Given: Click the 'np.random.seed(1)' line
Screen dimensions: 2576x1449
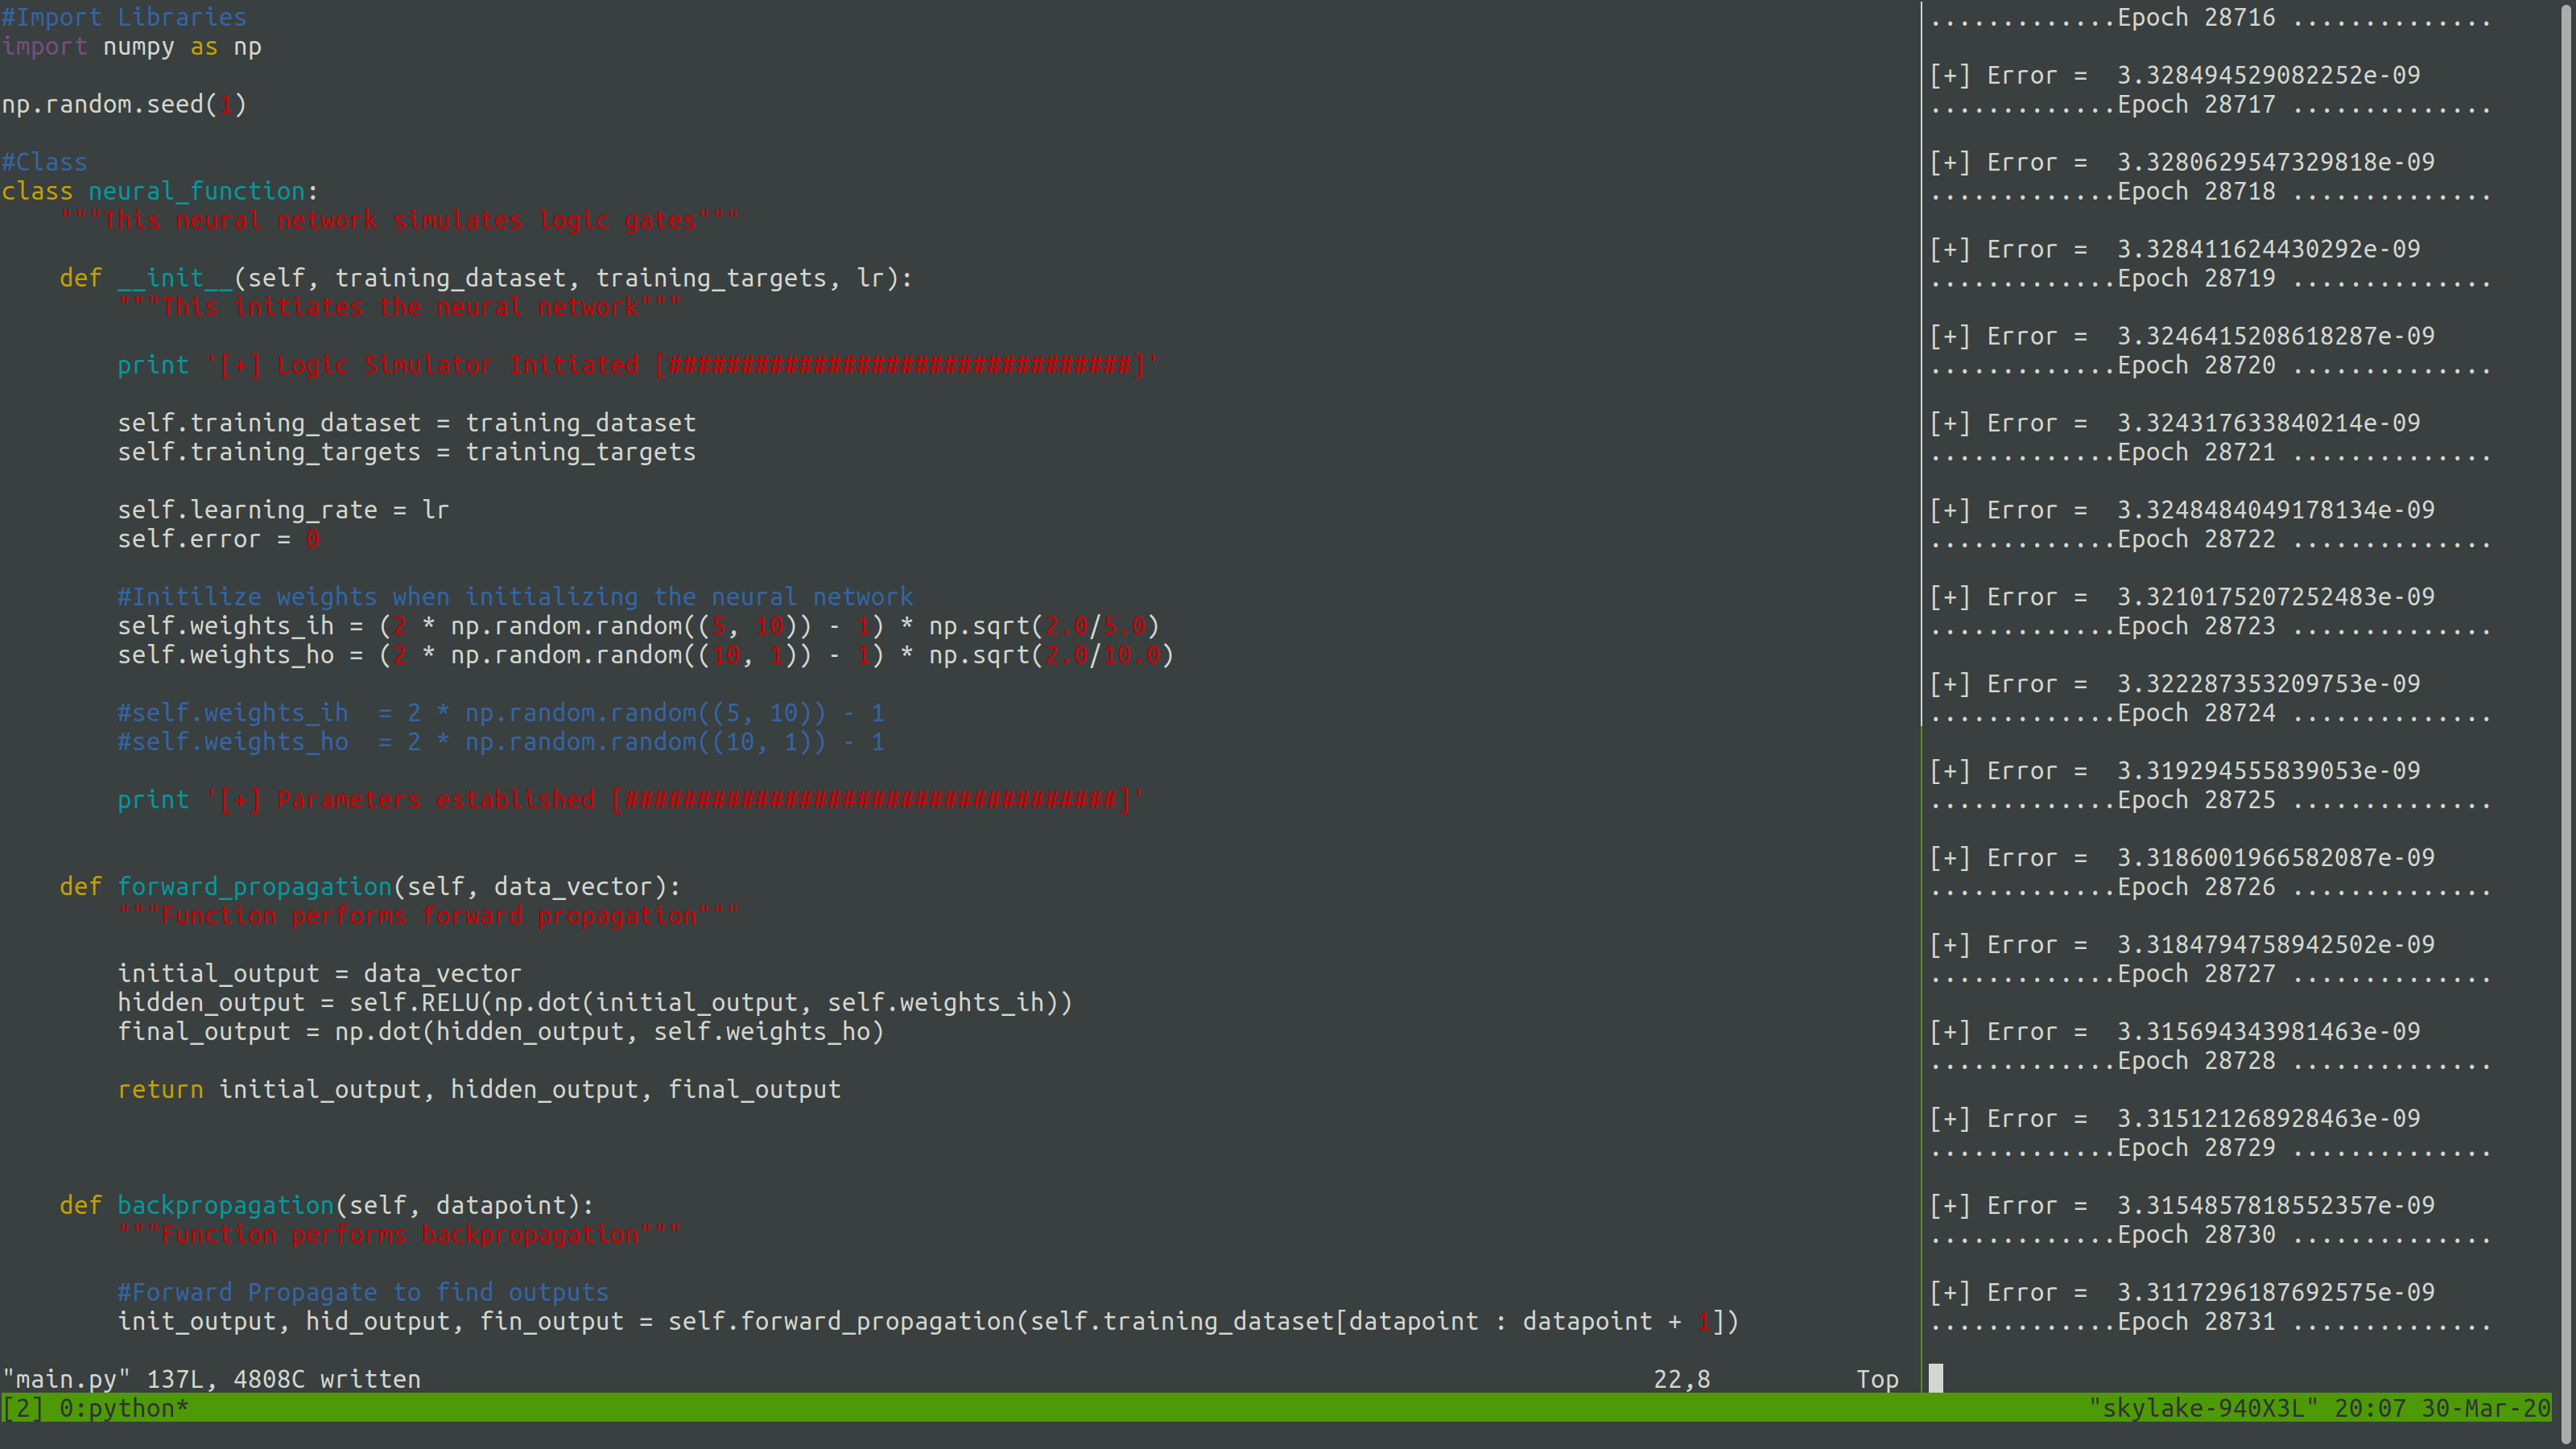Looking at the screenshot, I should [124, 104].
